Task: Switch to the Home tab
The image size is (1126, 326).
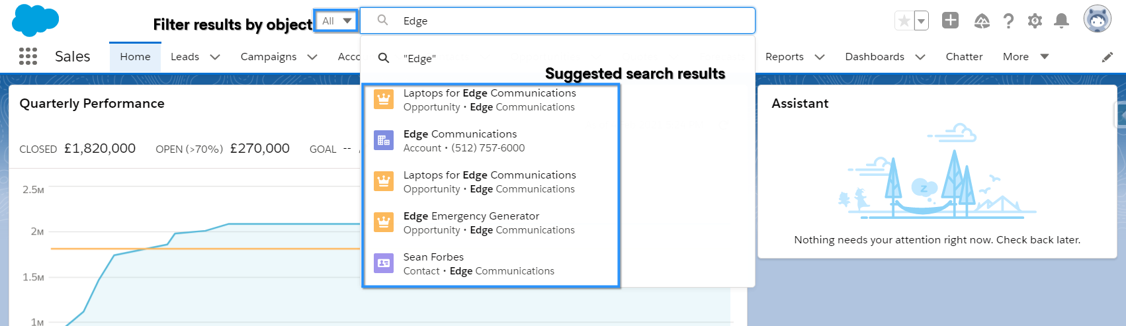Action: tap(135, 57)
